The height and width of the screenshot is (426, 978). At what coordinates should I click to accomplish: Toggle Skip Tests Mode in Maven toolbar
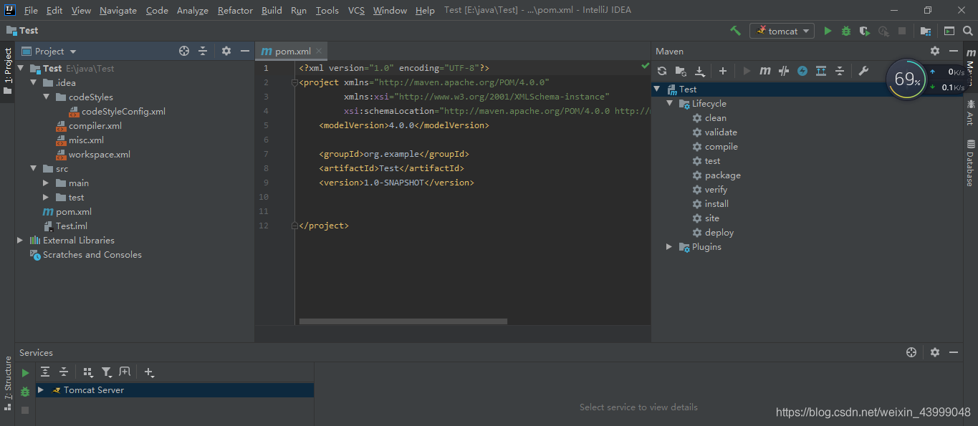point(802,71)
